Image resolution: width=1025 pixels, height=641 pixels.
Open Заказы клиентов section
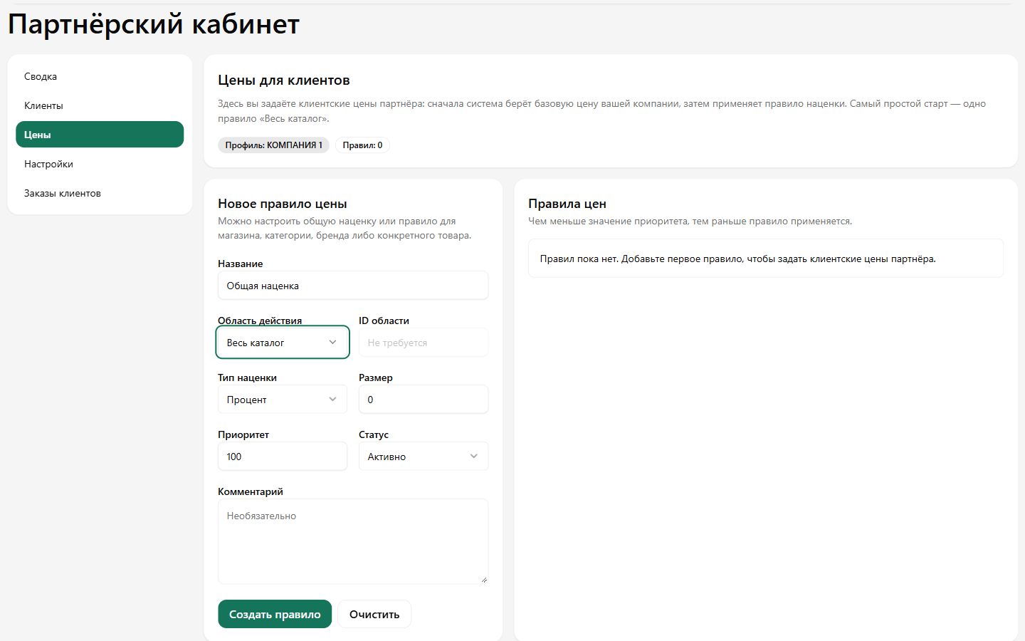100,193
